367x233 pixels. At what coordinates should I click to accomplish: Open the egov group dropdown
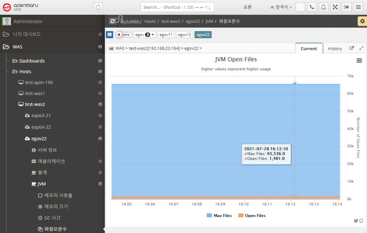[x=145, y=35]
